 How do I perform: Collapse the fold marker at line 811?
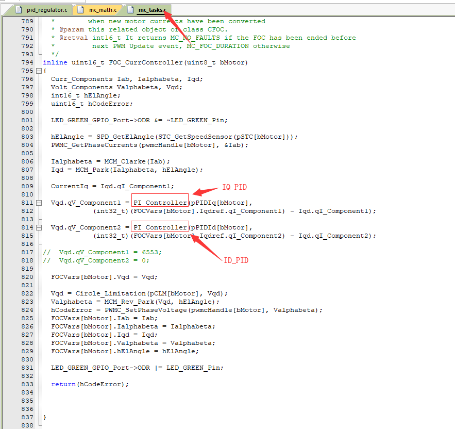[x=39, y=202]
